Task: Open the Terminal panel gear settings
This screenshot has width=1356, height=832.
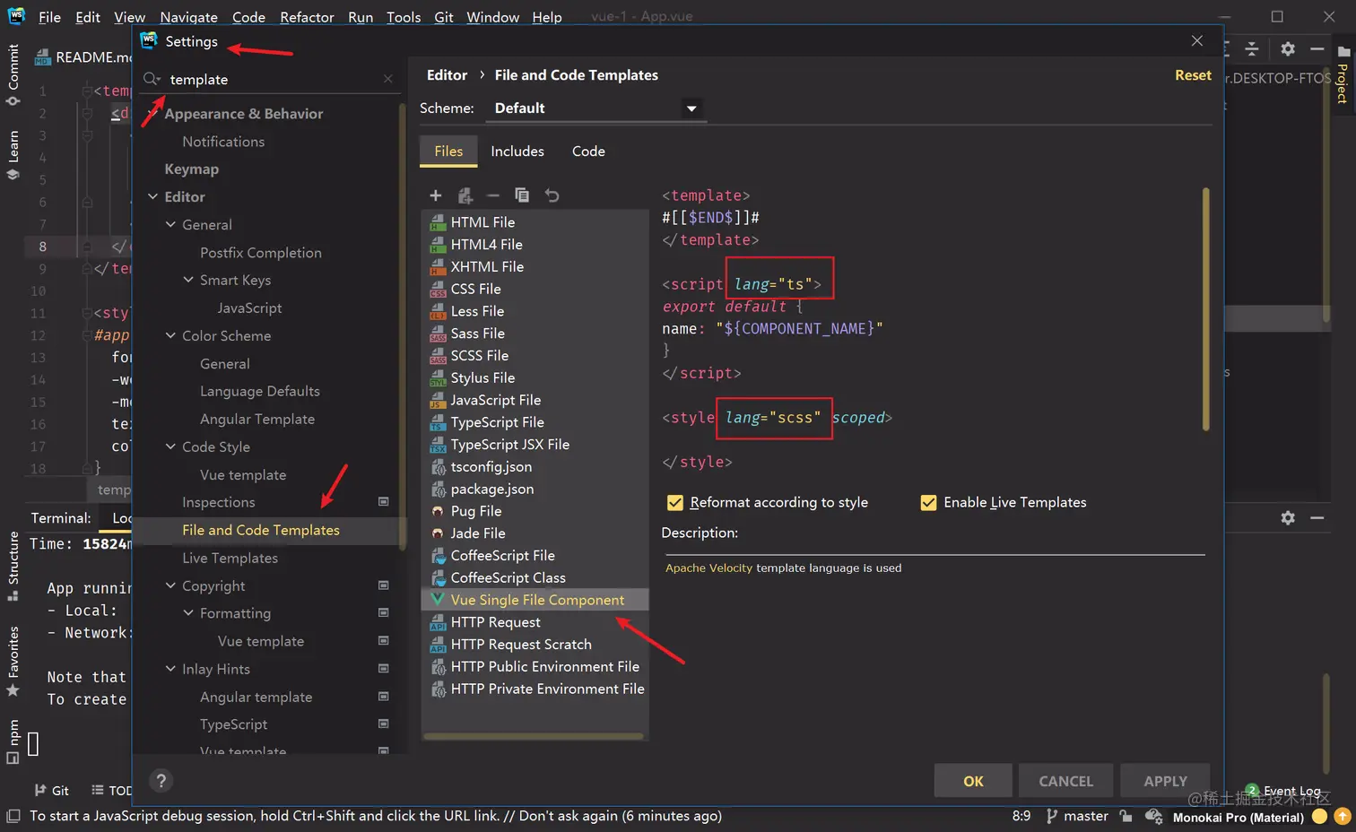Action: pos(1288,517)
